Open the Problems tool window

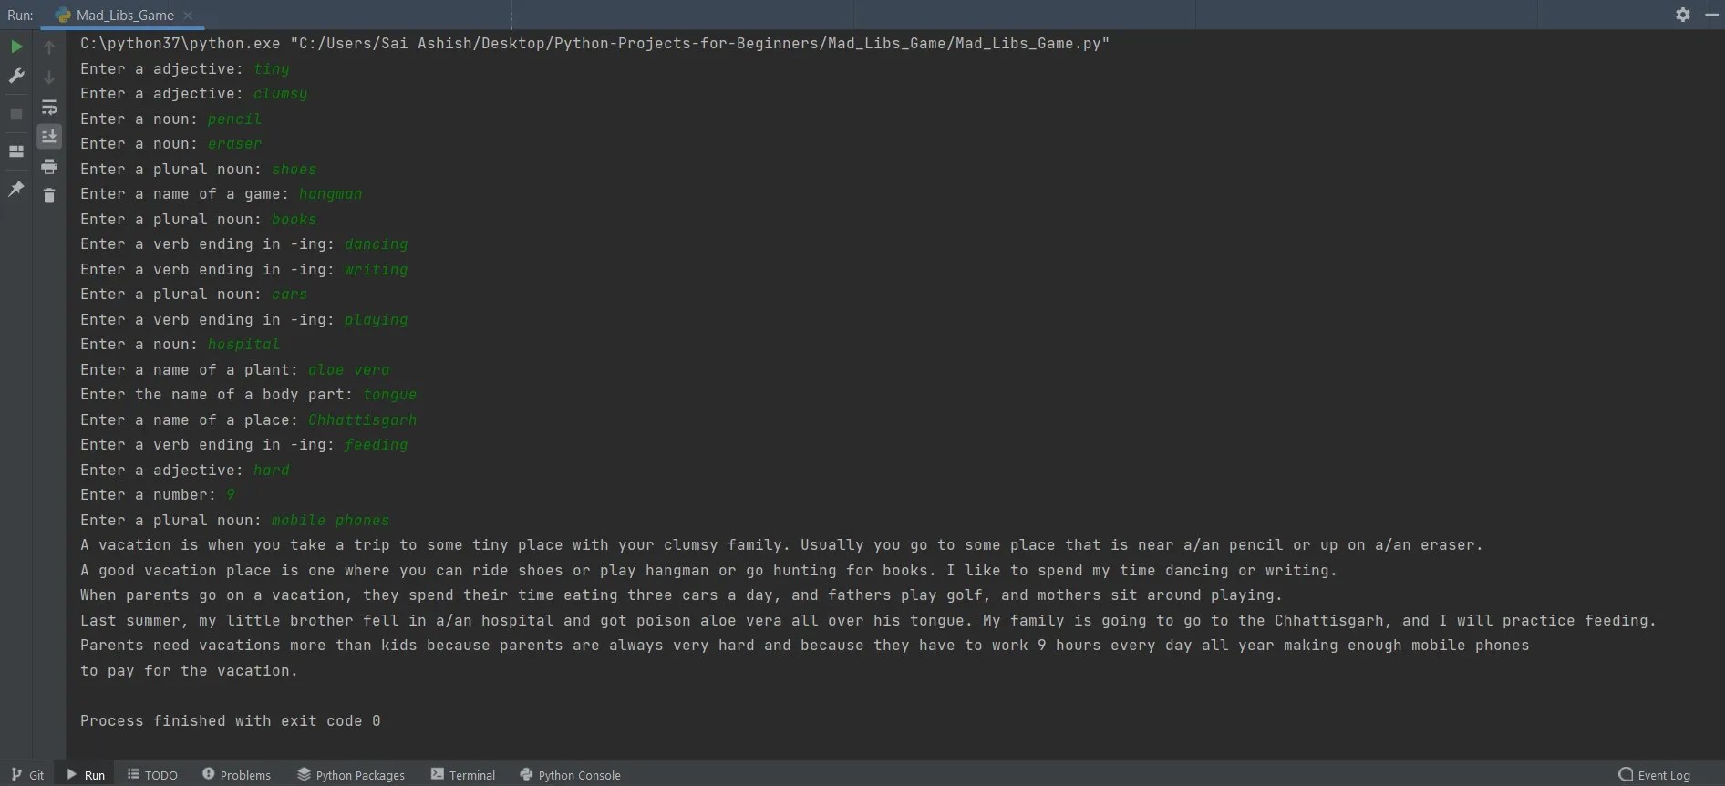click(236, 775)
